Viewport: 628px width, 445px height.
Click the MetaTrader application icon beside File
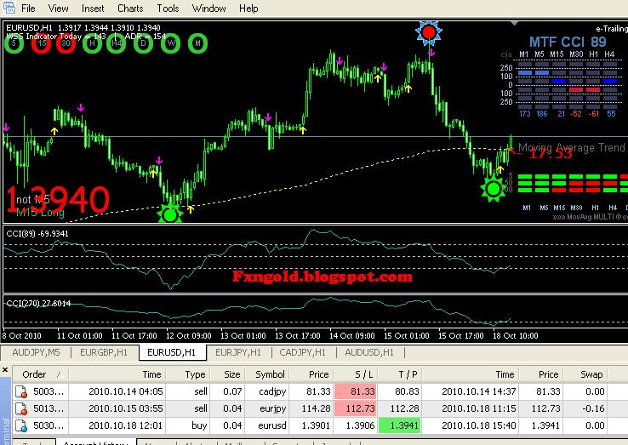(x=9, y=8)
